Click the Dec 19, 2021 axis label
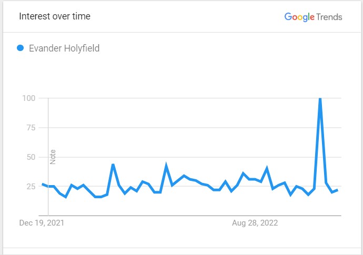Screen dimensions: 363x255 click(x=42, y=223)
